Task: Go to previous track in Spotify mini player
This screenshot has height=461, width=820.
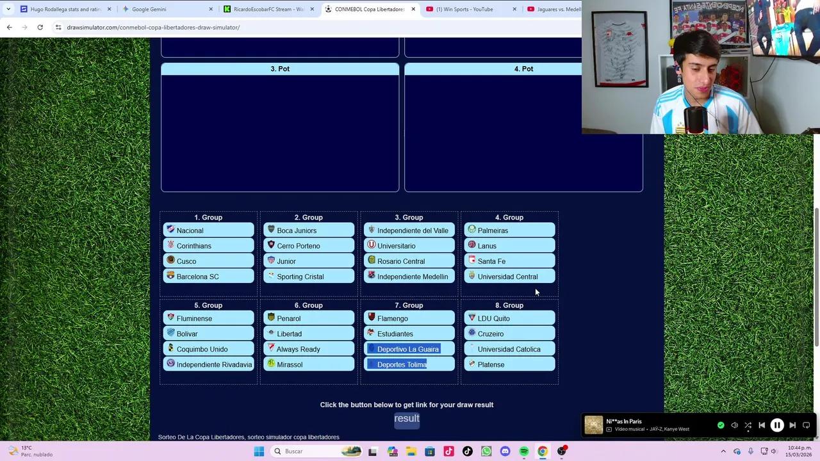Action: [762, 425]
